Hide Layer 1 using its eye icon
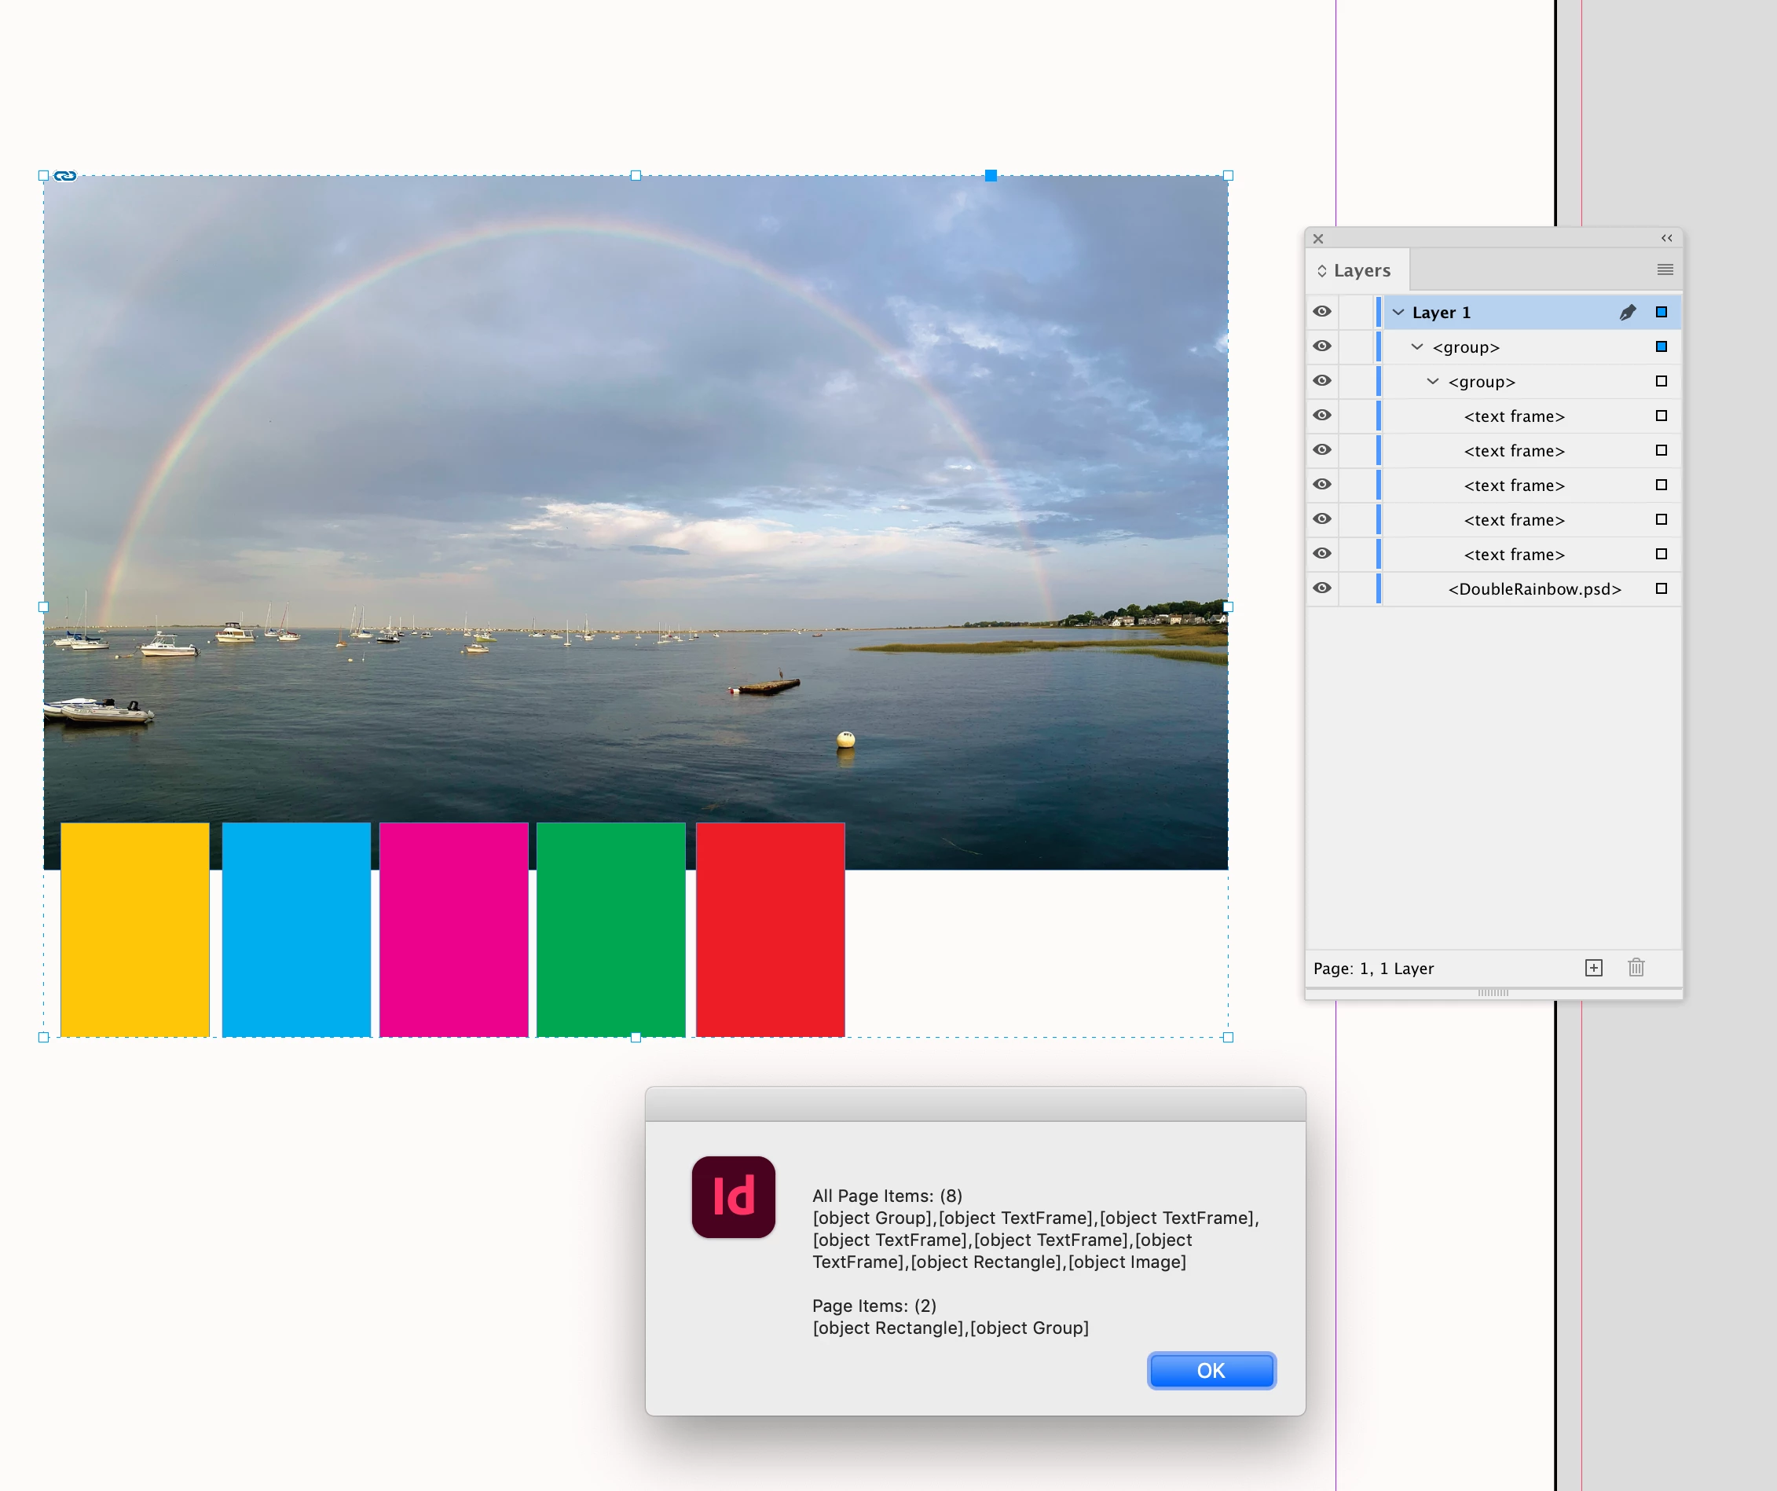This screenshot has width=1777, height=1491. 1321,312
